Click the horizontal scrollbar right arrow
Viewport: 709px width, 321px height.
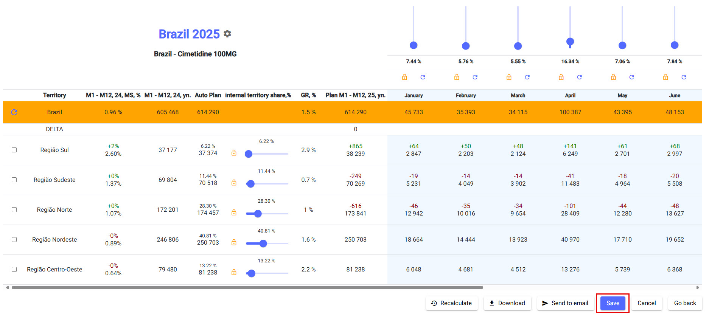click(698, 288)
